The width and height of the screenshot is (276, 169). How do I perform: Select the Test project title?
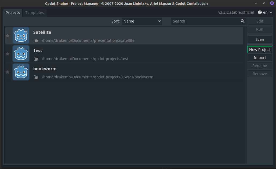coord(38,51)
